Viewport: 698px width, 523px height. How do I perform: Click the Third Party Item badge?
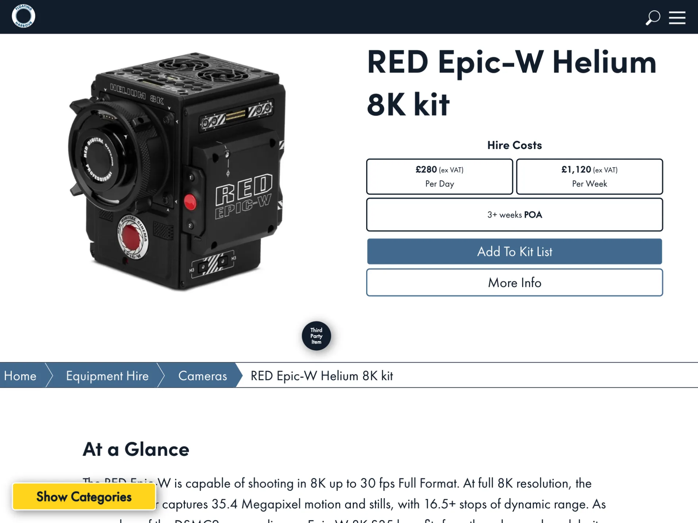pyautogui.click(x=316, y=336)
